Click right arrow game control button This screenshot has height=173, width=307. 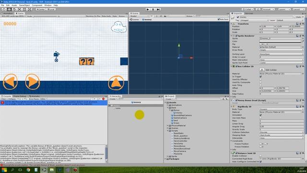pyautogui.click(x=33, y=82)
